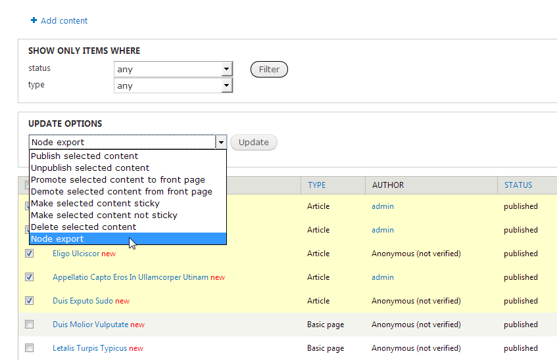Open the Add content link
Image resolution: width=557 pixels, height=360 pixels.
click(x=64, y=21)
